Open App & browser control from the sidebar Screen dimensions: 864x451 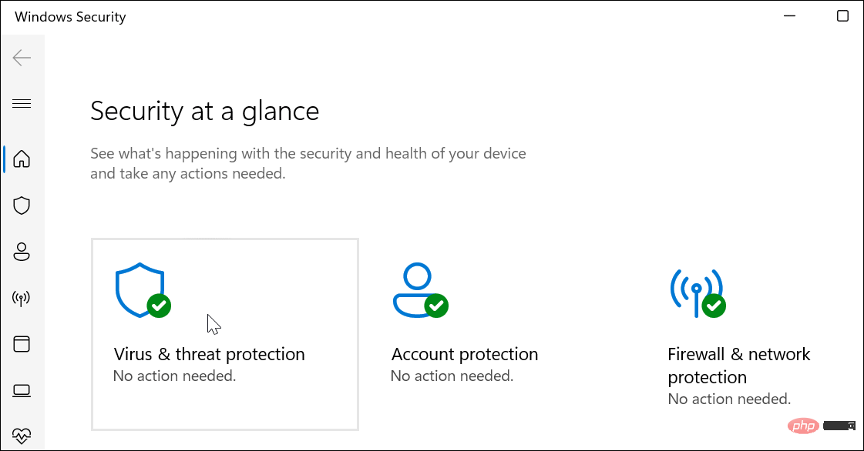22,344
